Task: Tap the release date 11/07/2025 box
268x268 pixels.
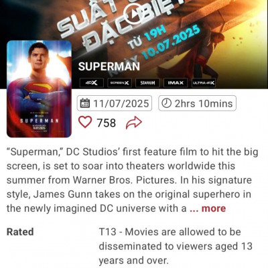Action: tap(115, 103)
